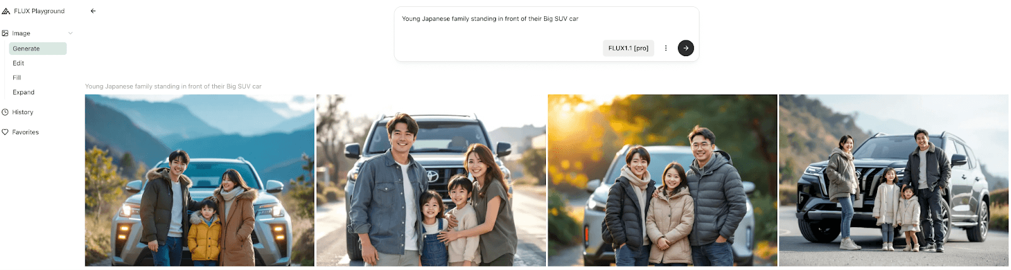This screenshot has width=1011, height=270.
Task: Open the FLUX1.1 [pro] model selector
Action: point(628,48)
